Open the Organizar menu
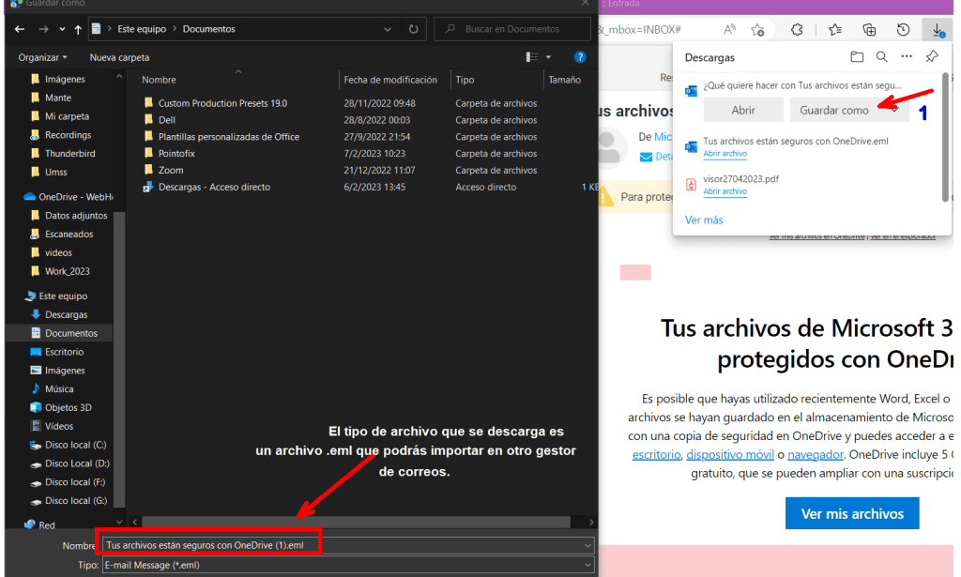 tap(42, 57)
